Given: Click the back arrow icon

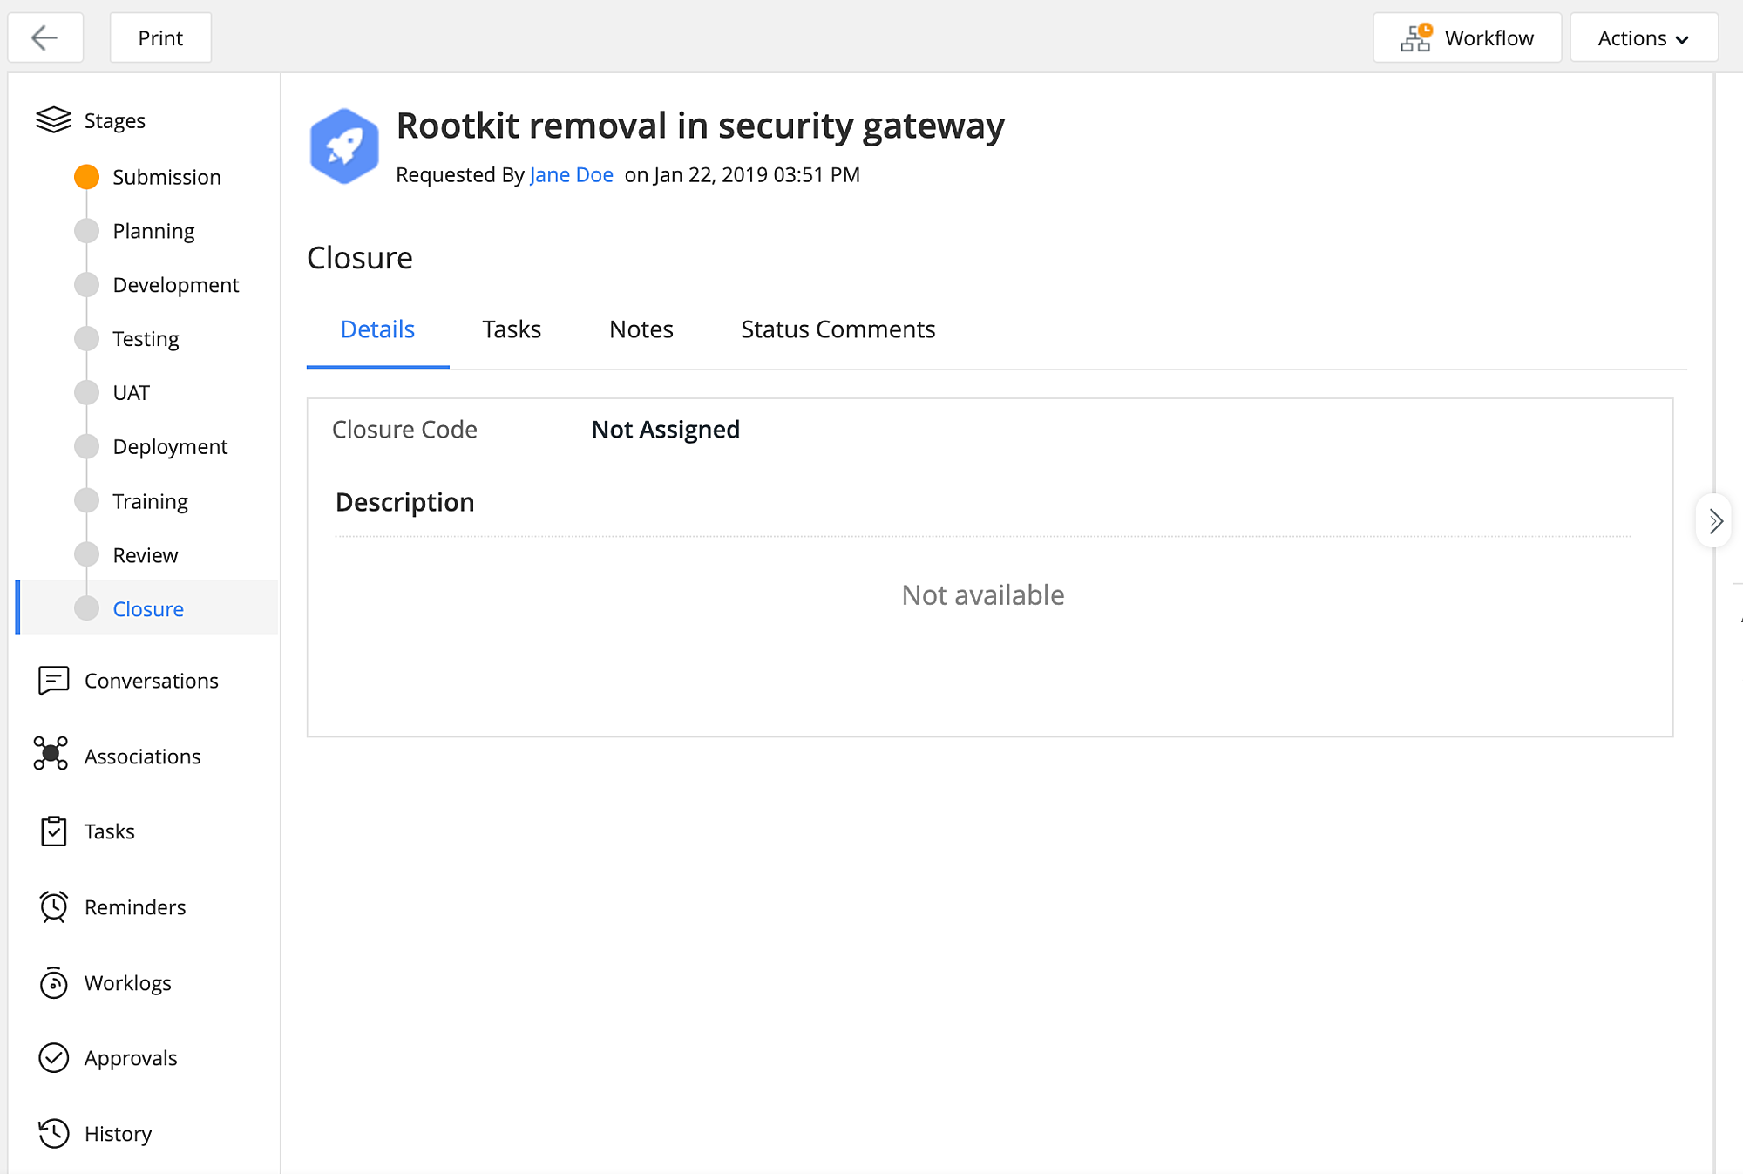Looking at the screenshot, I should [44, 37].
